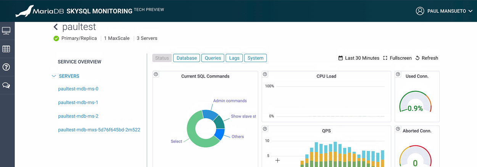477x167 pixels.
Task: Open the Paul Mansueto user dropdown
Action: click(x=445, y=11)
